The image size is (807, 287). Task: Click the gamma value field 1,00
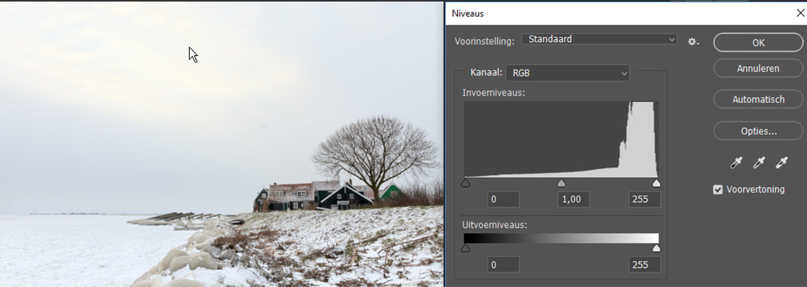[574, 199]
